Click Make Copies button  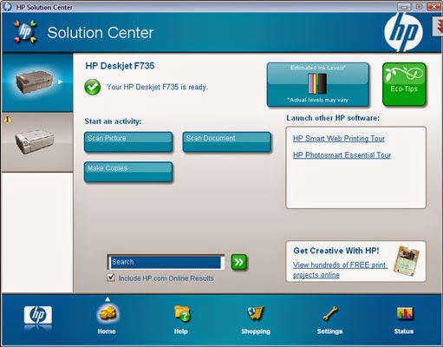pos(128,172)
